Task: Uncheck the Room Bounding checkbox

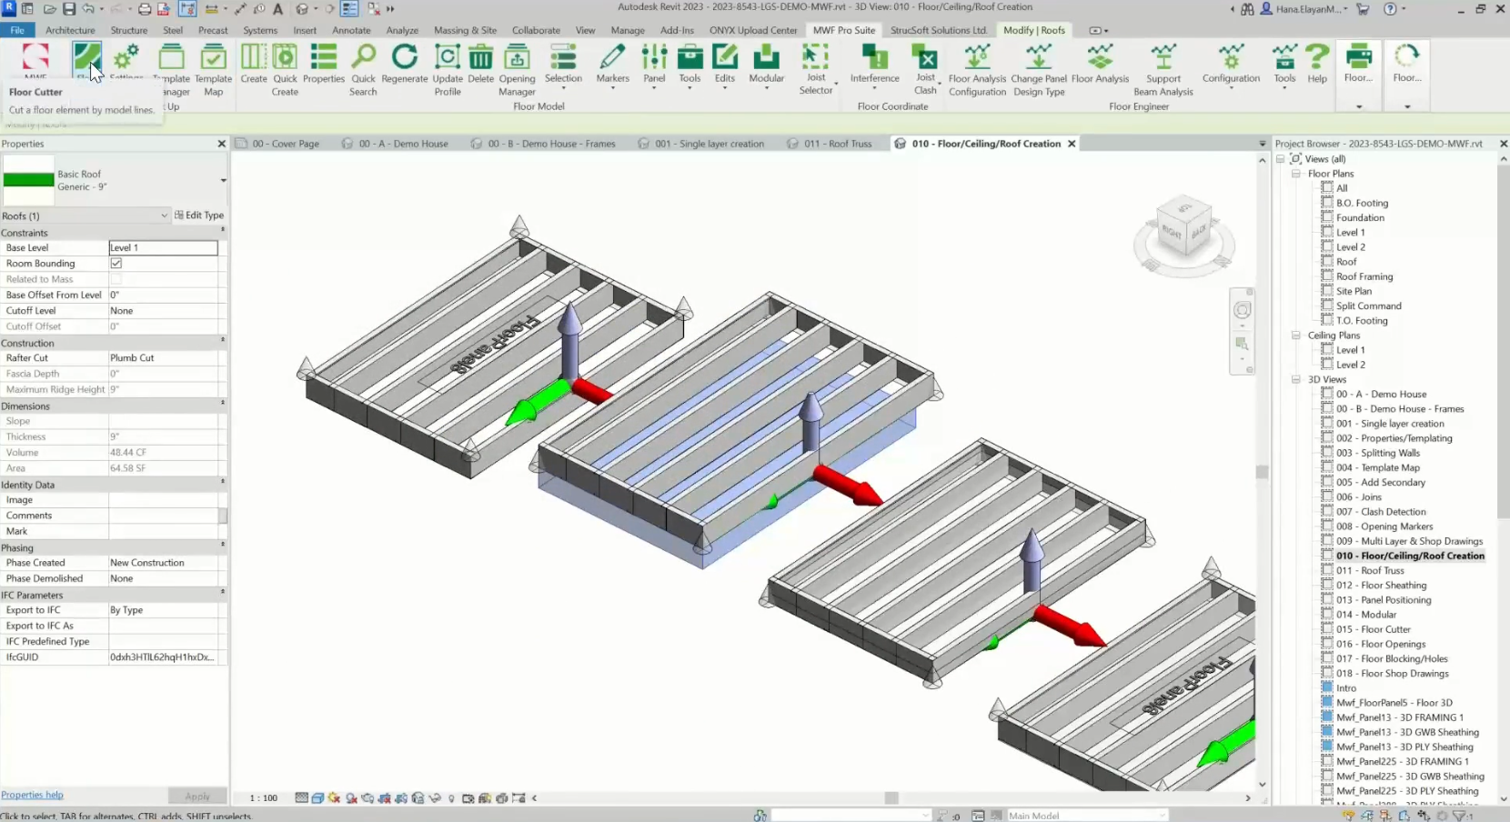Action: (116, 263)
